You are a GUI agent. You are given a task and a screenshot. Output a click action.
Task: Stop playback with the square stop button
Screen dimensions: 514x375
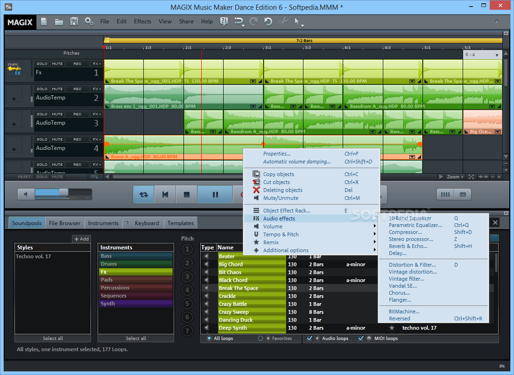pos(187,195)
